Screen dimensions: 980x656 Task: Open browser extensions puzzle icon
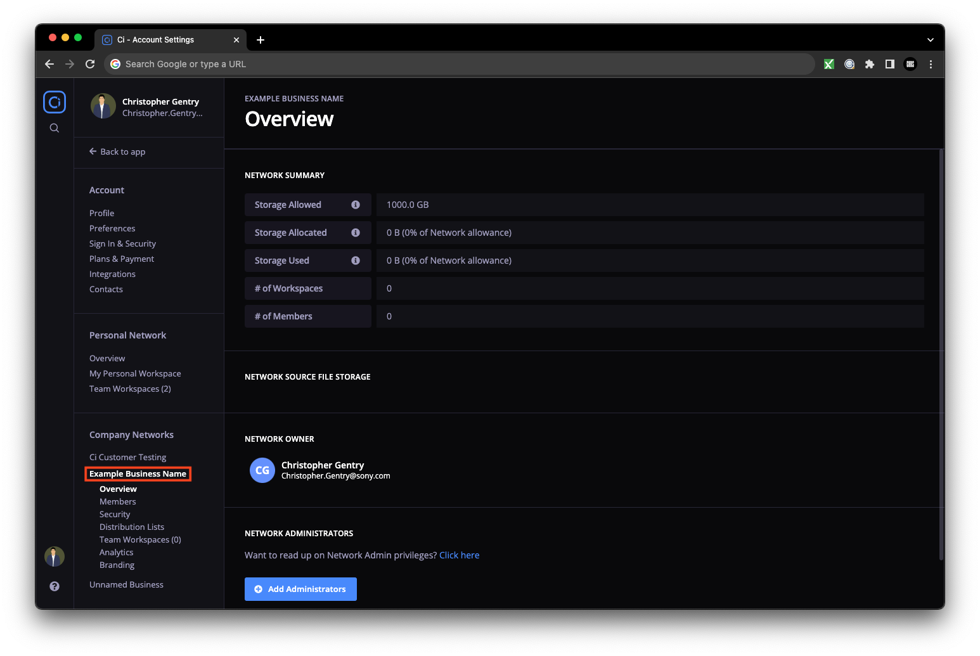[870, 64]
